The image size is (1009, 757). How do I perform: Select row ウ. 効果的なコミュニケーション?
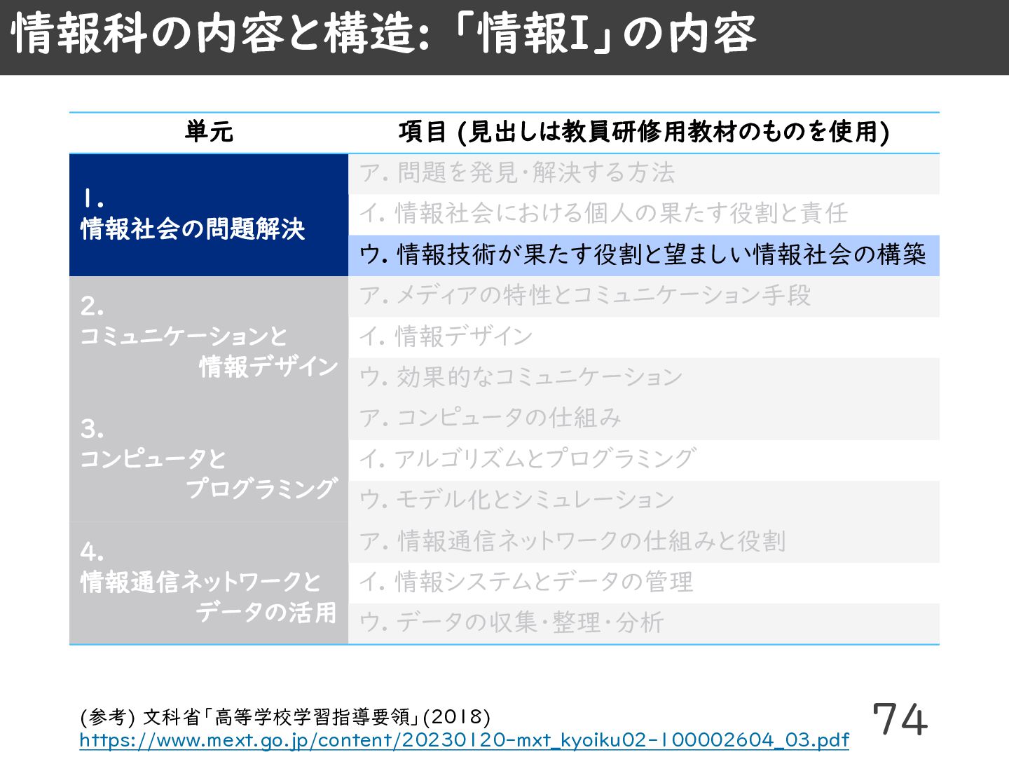[x=644, y=378]
